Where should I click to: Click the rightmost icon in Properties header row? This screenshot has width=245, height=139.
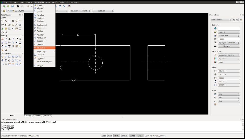(243, 15)
